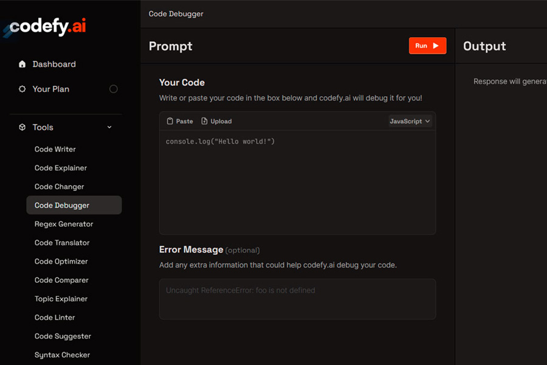Click the Upload file icon
Screen dimensions: 547x365
click(204, 121)
